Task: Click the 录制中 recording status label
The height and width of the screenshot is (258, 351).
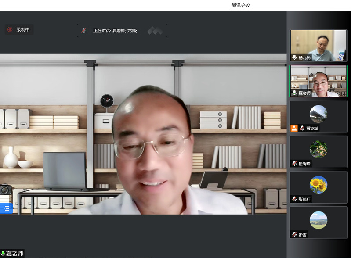Action: pos(23,29)
